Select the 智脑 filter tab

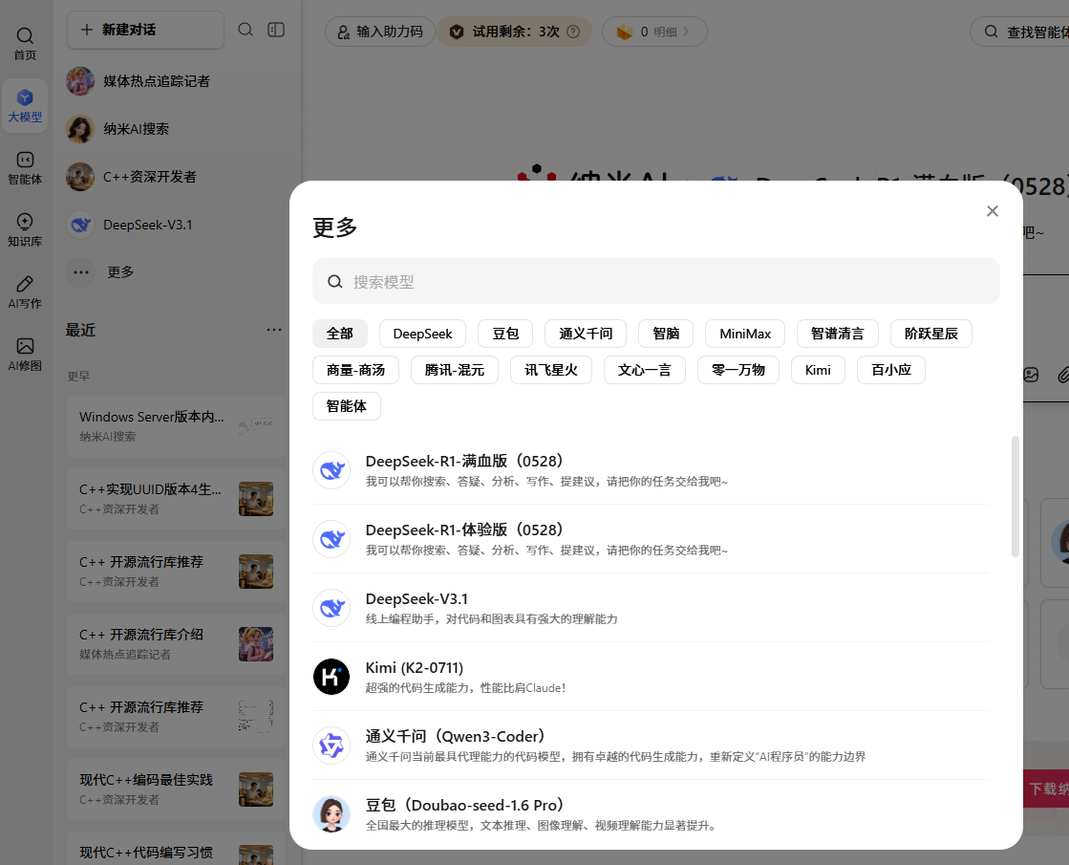666,334
